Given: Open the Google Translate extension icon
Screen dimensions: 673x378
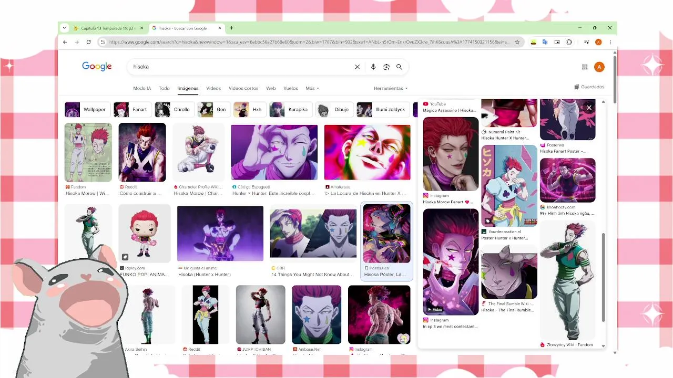Looking at the screenshot, I should [545, 42].
